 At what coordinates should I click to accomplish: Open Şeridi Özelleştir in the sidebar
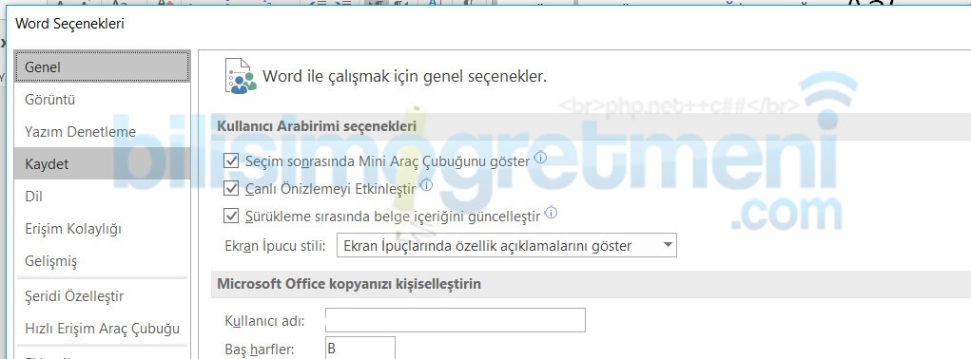(x=102, y=296)
